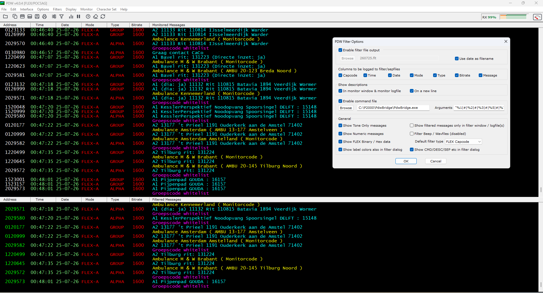Open the Help menu
Image resolution: width=543 pixels, height=293 pixels.
[x=124, y=9]
